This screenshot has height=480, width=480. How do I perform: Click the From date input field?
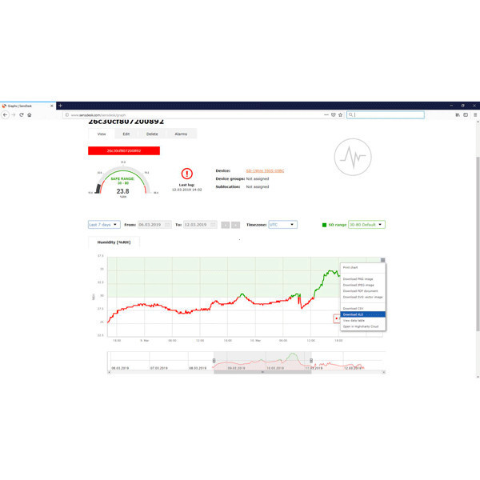pyautogui.click(x=151, y=225)
